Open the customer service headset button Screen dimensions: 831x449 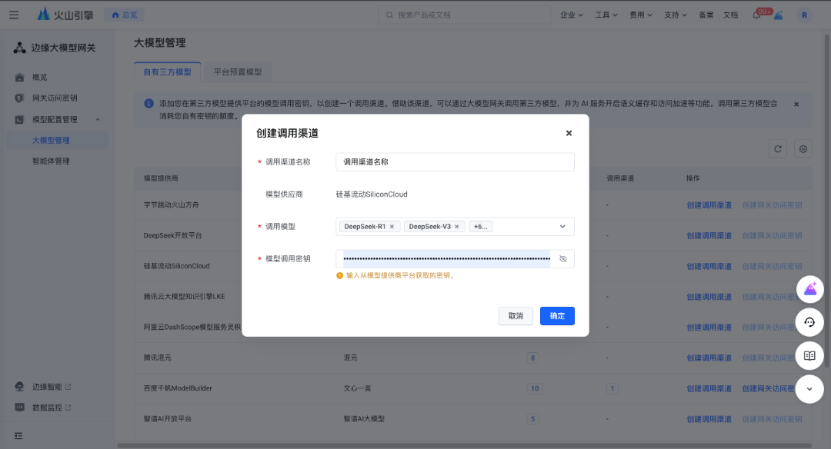809,322
